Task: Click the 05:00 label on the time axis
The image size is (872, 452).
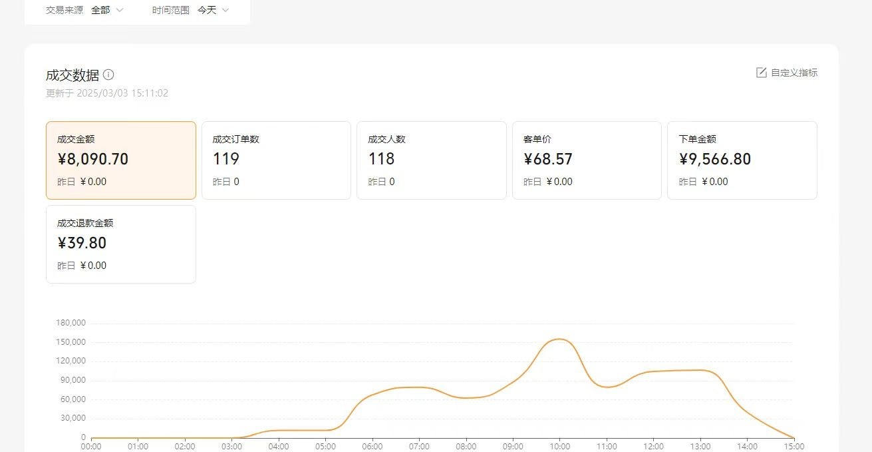Action: (325, 446)
